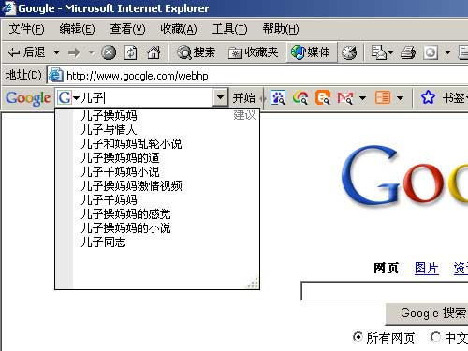
Task: Open the toolbar search history dropdown arrow
Action: [220, 97]
